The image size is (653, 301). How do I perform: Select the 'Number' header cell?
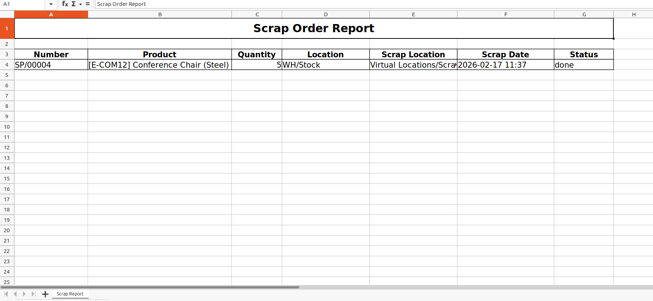[x=51, y=54]
